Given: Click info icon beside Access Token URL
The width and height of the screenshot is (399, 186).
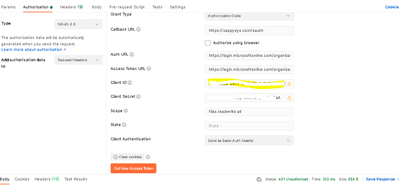Looking at the screenshot, I should pos(149,69).
